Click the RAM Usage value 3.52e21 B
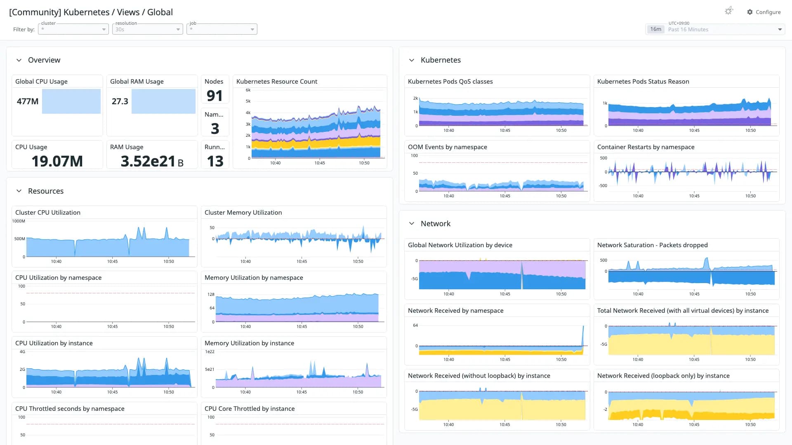This screenshot has width=792, height=445. [x=152, y=161]
